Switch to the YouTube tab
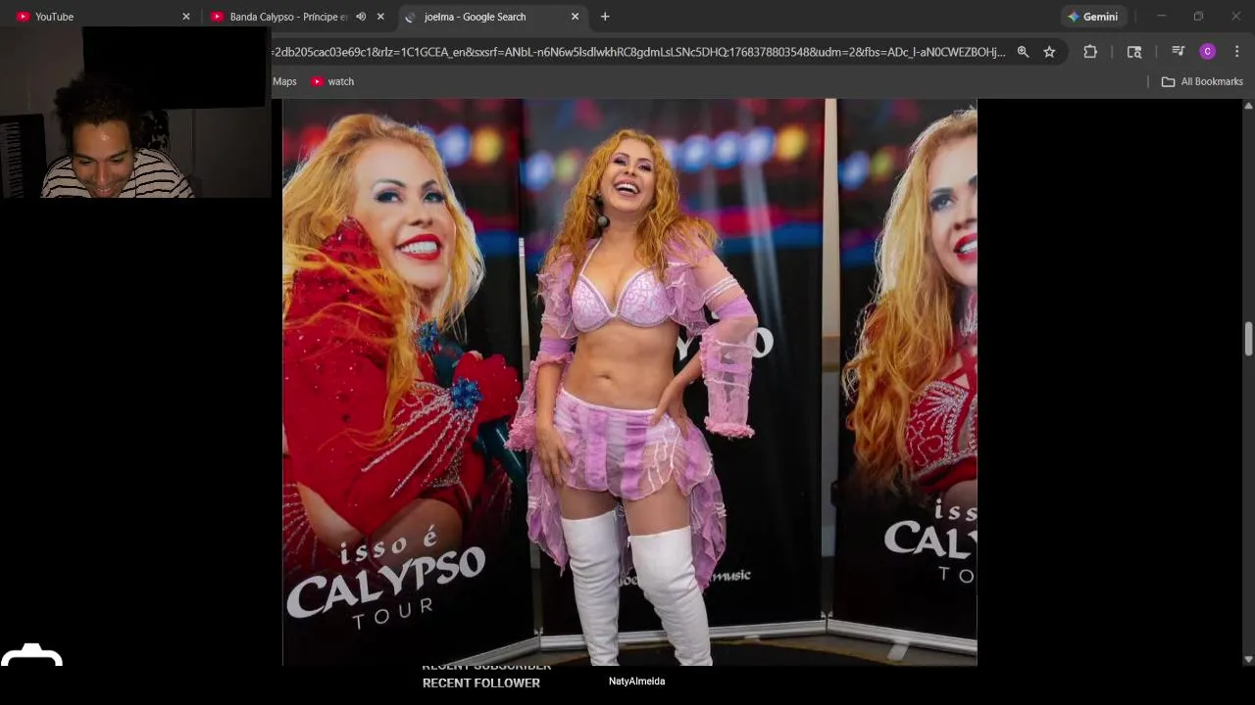 (x=98, y=17)
